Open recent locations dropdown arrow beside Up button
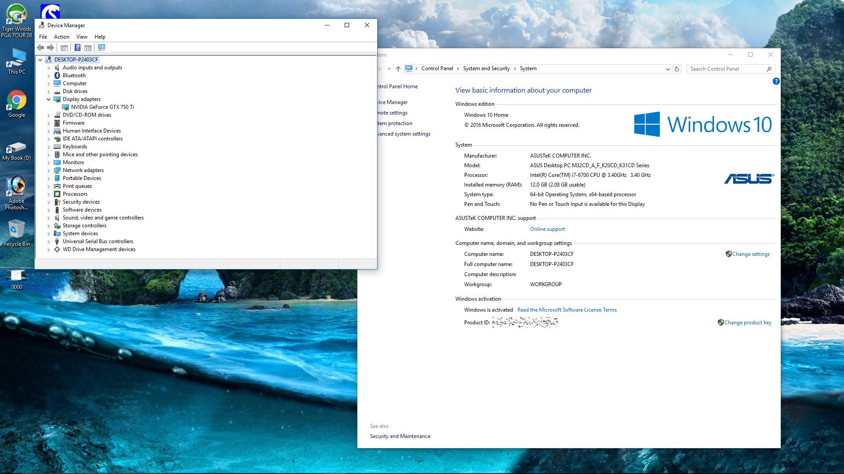The image size is (844, 474). pyautogui.click(x=389, y=69)
